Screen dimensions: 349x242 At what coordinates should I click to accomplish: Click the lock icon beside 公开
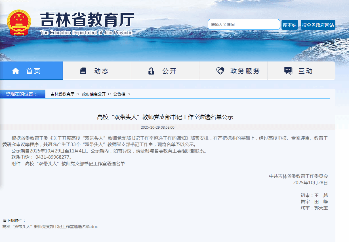click(x=152, y=71)
